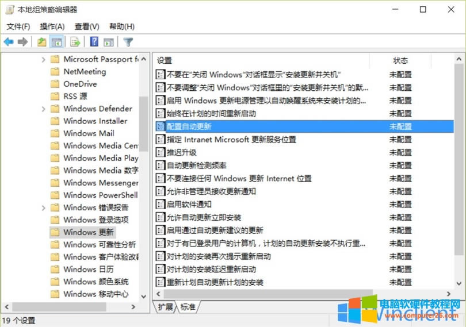The width and height of the screenshot is (466, 327).
Task: Click the settings list vertical scrollbar thumb
Action: coord(459,159)
